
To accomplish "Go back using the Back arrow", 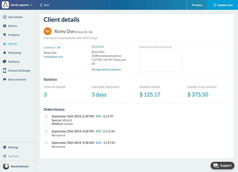I will point(44,5).
